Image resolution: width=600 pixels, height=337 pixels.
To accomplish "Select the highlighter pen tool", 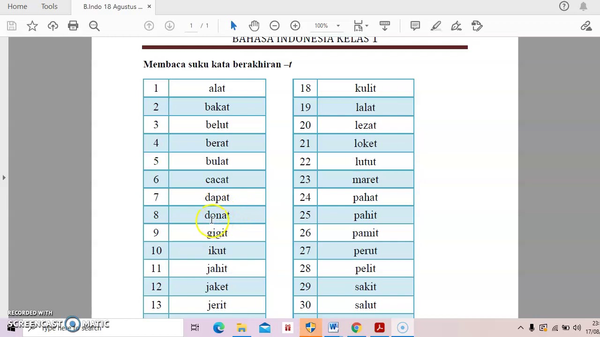I will click(x=436, y=26).
